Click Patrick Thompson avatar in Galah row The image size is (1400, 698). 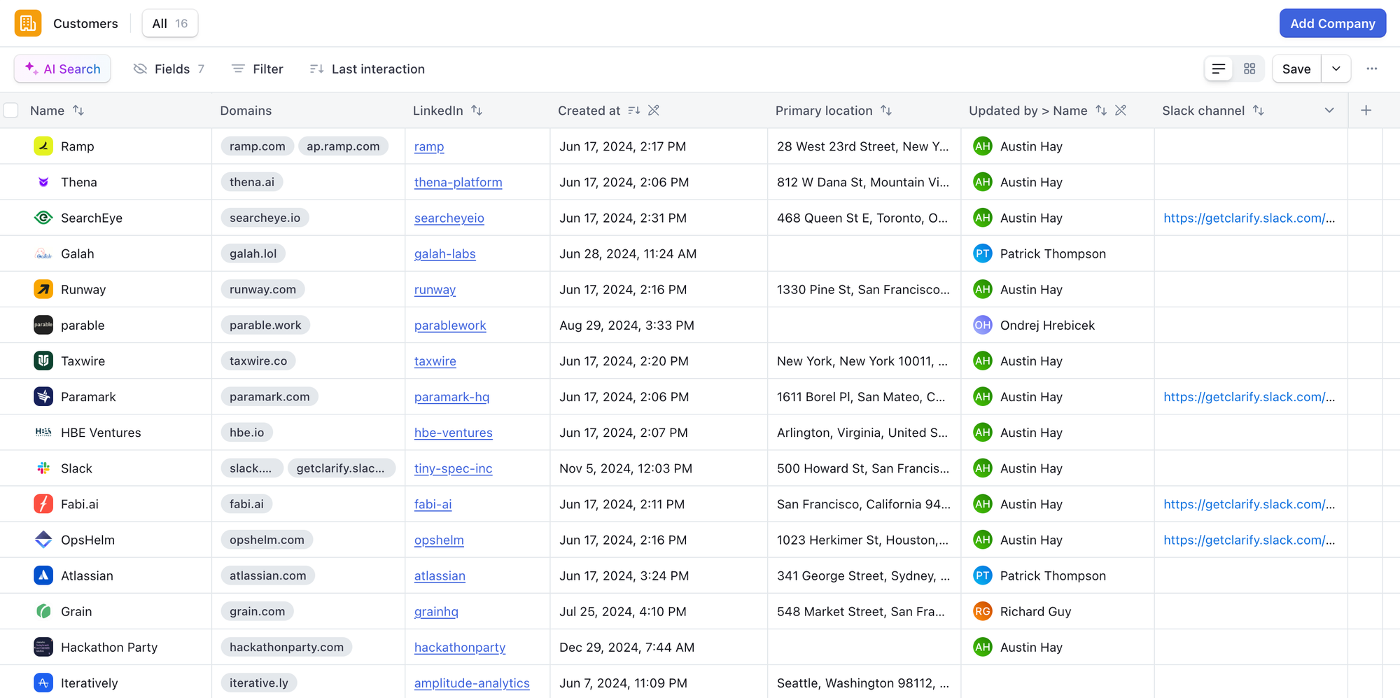983,253
